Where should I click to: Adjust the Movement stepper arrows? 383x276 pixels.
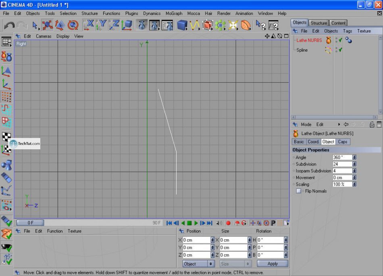pyautogui.click(x=354, y=178)
